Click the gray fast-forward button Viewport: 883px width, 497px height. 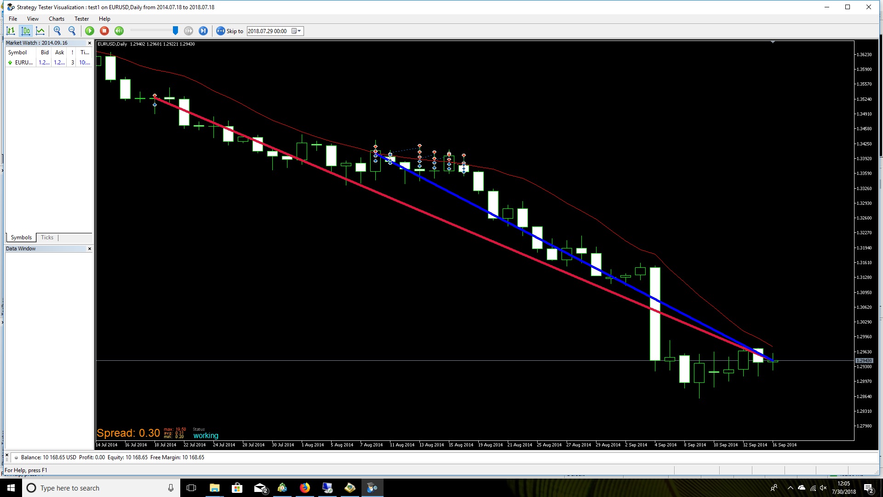point(189,31)
